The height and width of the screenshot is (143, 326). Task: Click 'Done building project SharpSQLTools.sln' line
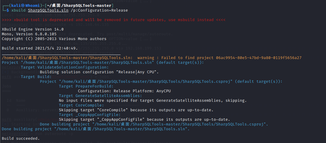pos(96,129)
